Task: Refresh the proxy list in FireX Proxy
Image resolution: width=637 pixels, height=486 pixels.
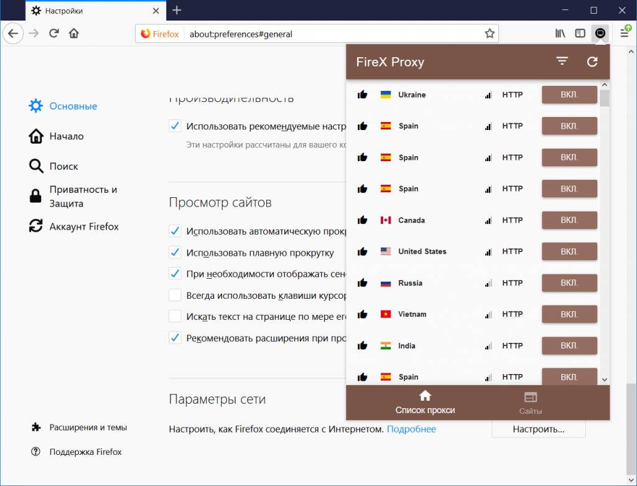Action: pos(592,62)
